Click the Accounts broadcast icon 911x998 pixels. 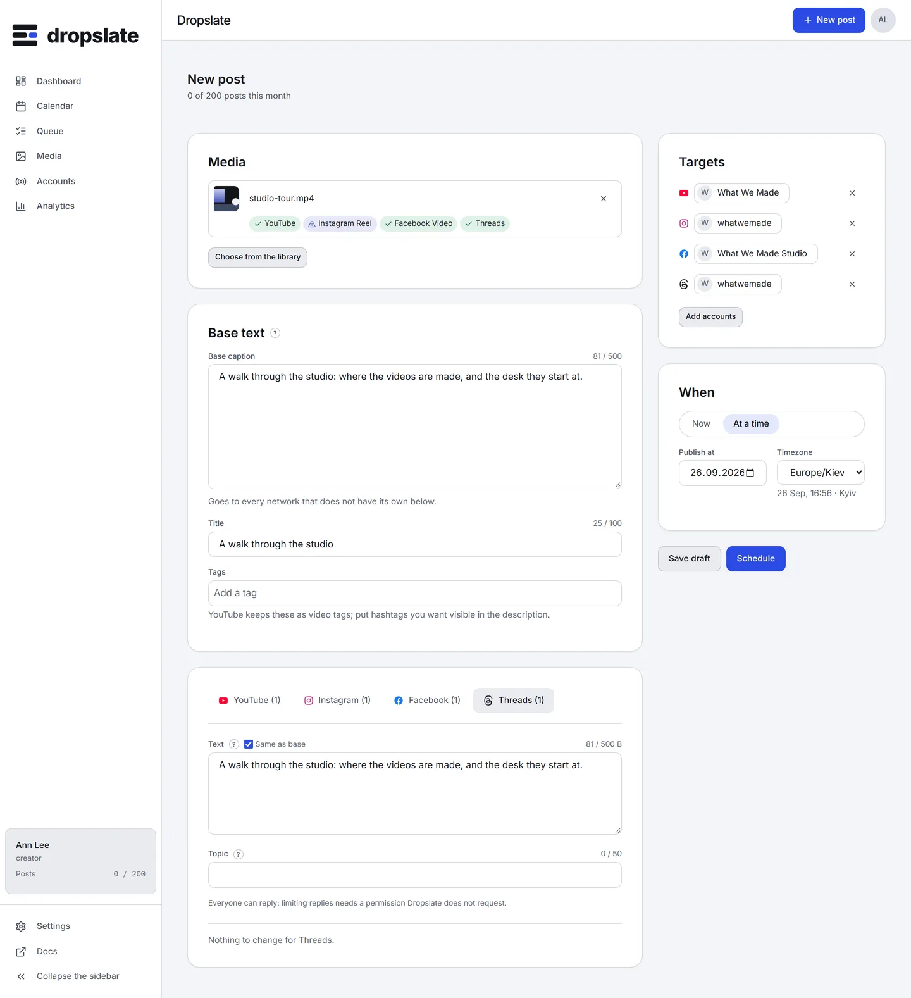coord(21,181)
